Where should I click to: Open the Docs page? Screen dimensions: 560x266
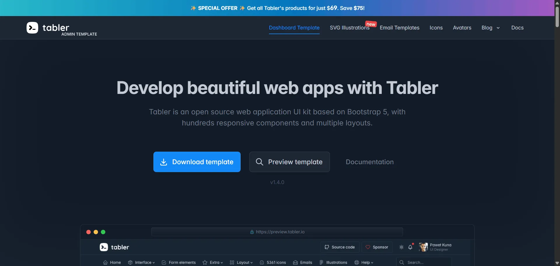click(x=517, y=28)
